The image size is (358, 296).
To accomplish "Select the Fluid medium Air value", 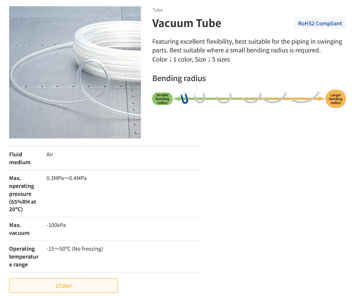I will (x=49, y=154).
